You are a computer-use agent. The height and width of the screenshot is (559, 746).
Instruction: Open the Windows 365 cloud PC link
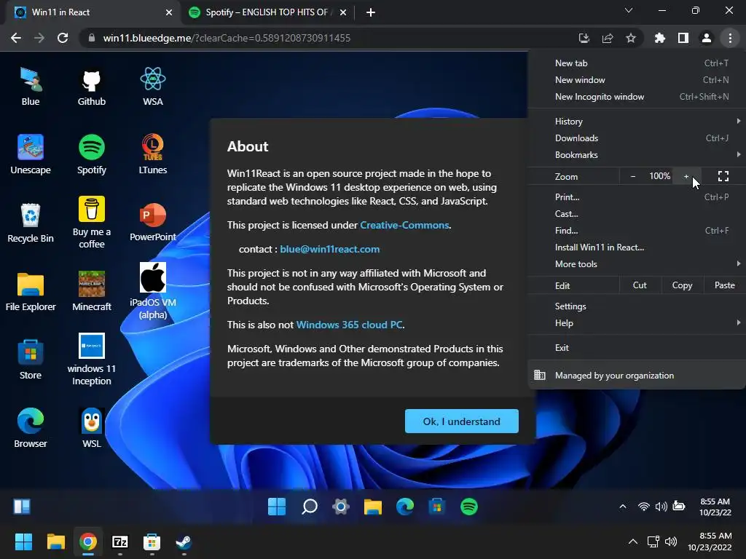349,325
